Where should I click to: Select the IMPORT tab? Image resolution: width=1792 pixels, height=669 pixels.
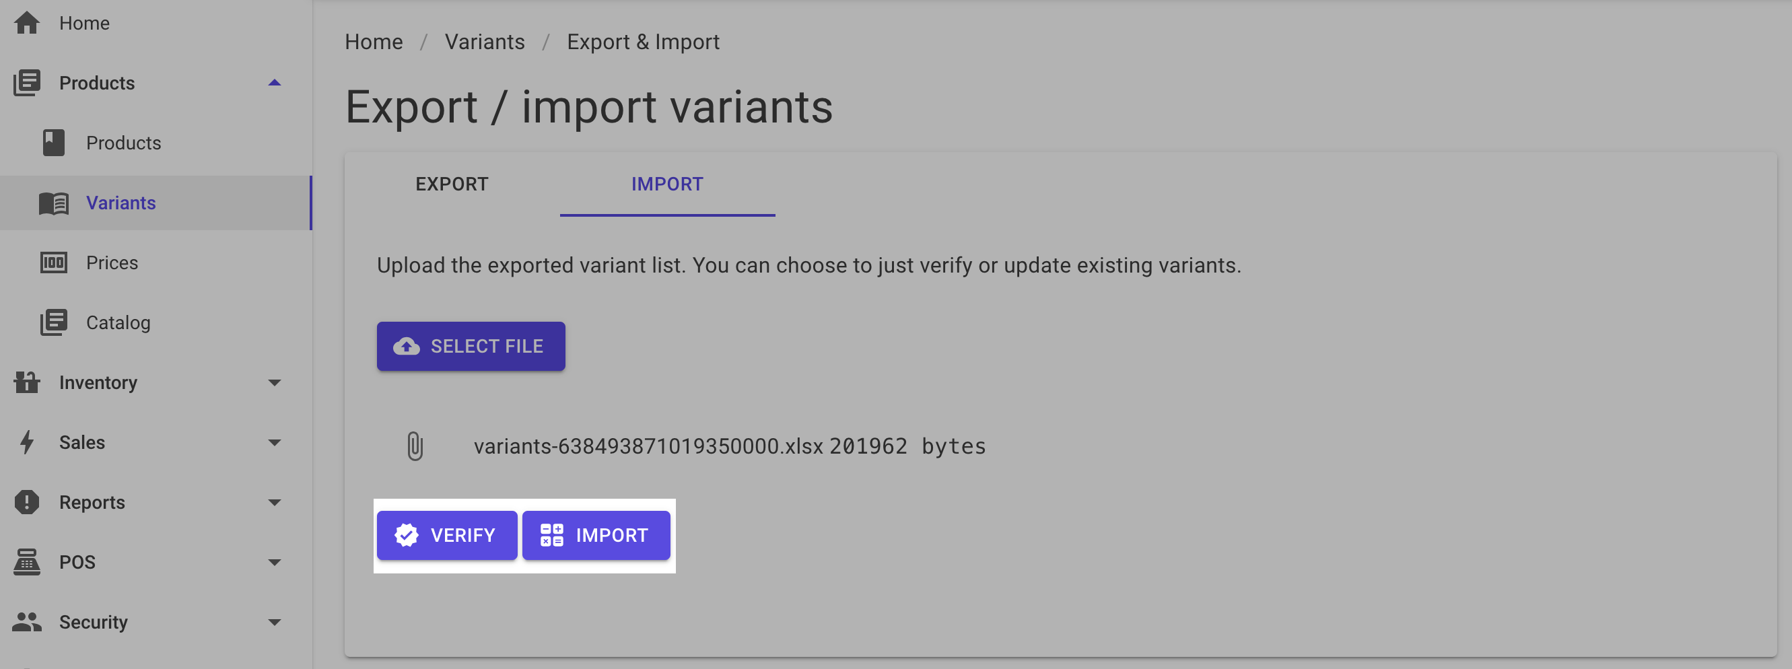click(x=667, y=184)
